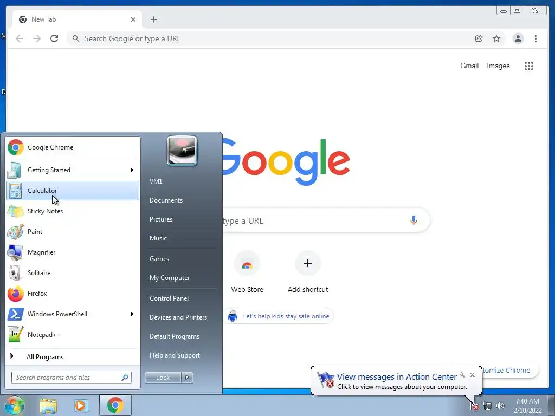
Task: Click Chrome forward arrow
Action: (37, 38)
